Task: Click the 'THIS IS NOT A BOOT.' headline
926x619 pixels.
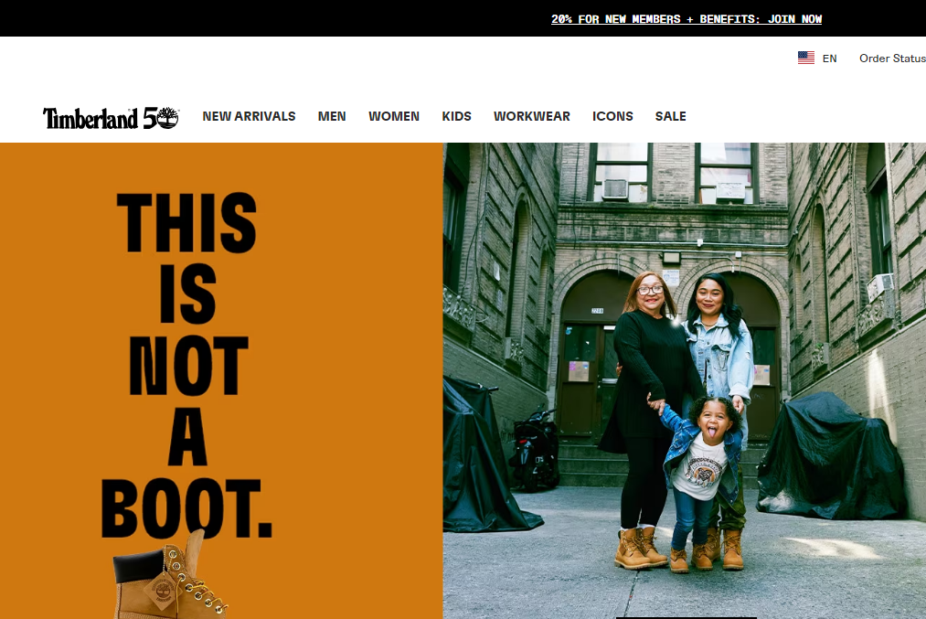Action: (186, 365)
